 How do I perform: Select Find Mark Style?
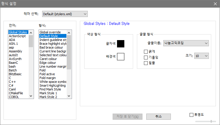(53, 89)
